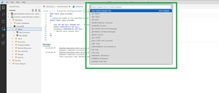Select dockercompose (Compose) snippets entry
The width and height of the screenshot is (219, 93).
[x=131, y=23]
